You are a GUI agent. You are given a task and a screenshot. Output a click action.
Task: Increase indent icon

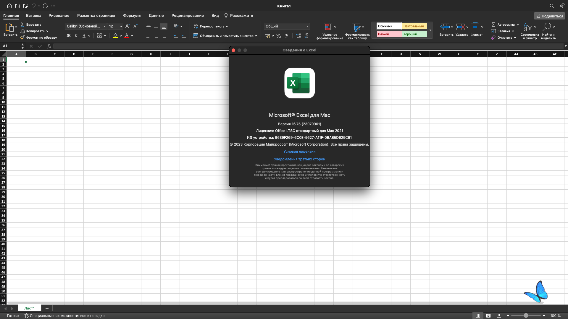pyautogui.click(x=184, y=36)
